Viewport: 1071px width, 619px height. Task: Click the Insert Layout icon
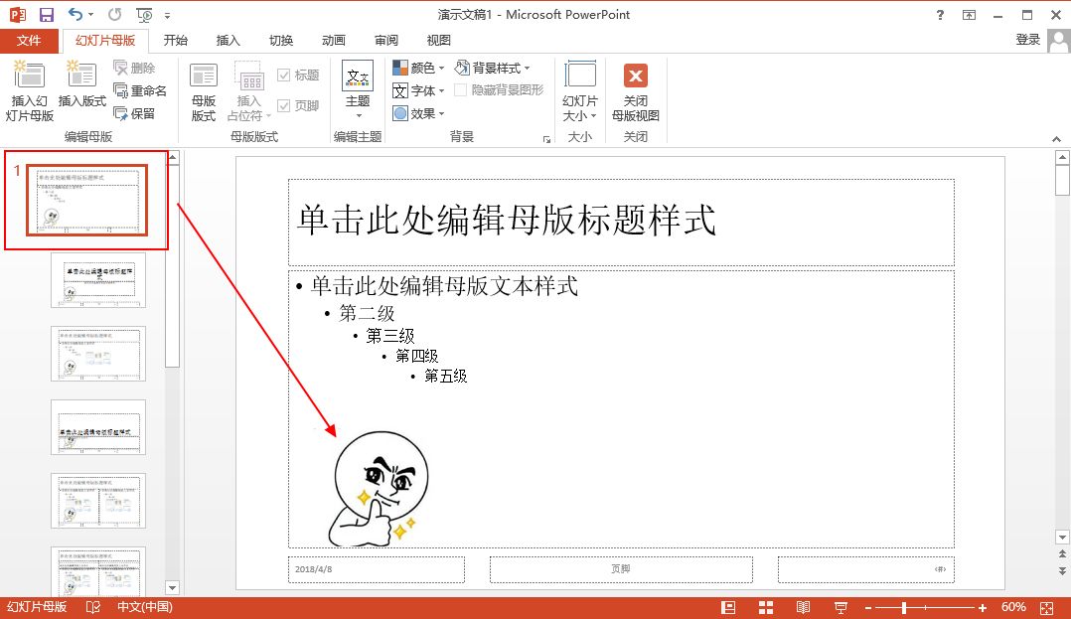click(x=81, y=77)
